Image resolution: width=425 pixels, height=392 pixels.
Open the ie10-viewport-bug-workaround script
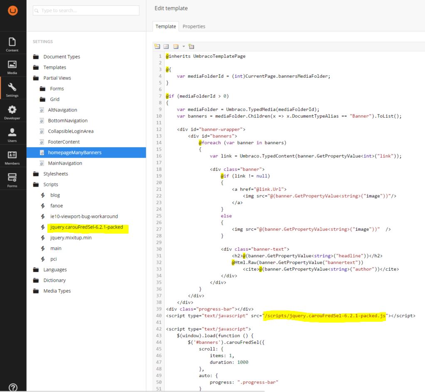(x=84, y=216)
